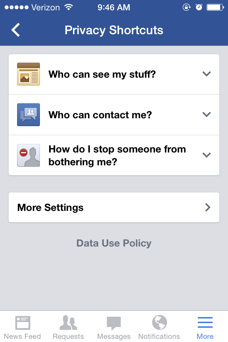Open the Messages speech bubble icon
Image resolution: width=228 pixels, height=342 pixels.
pos(114,323)
